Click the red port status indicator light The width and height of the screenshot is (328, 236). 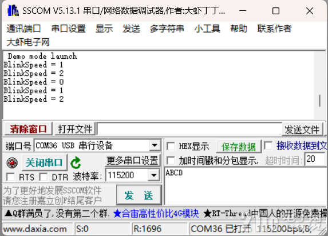tap(12, 163)
